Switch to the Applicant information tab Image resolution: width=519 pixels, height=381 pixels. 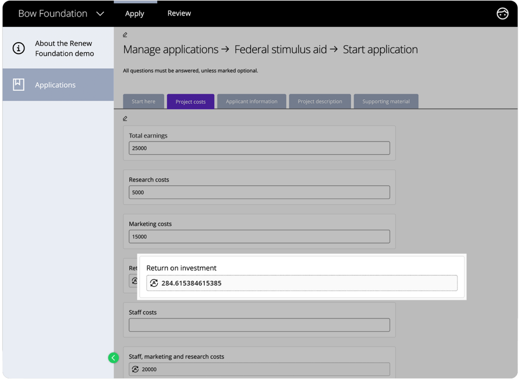click(252, 101)
